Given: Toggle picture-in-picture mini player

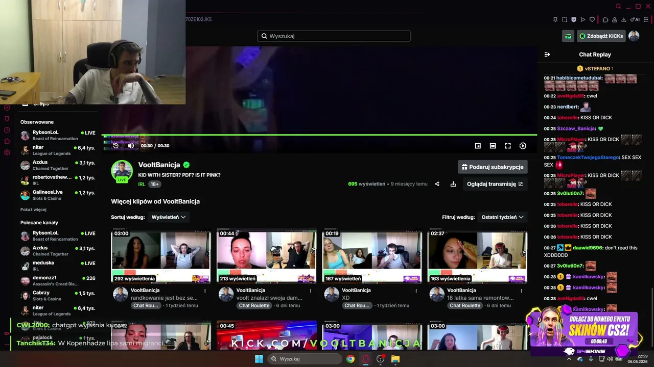Looking at the screenshot, I should click(x=478, y=146).
